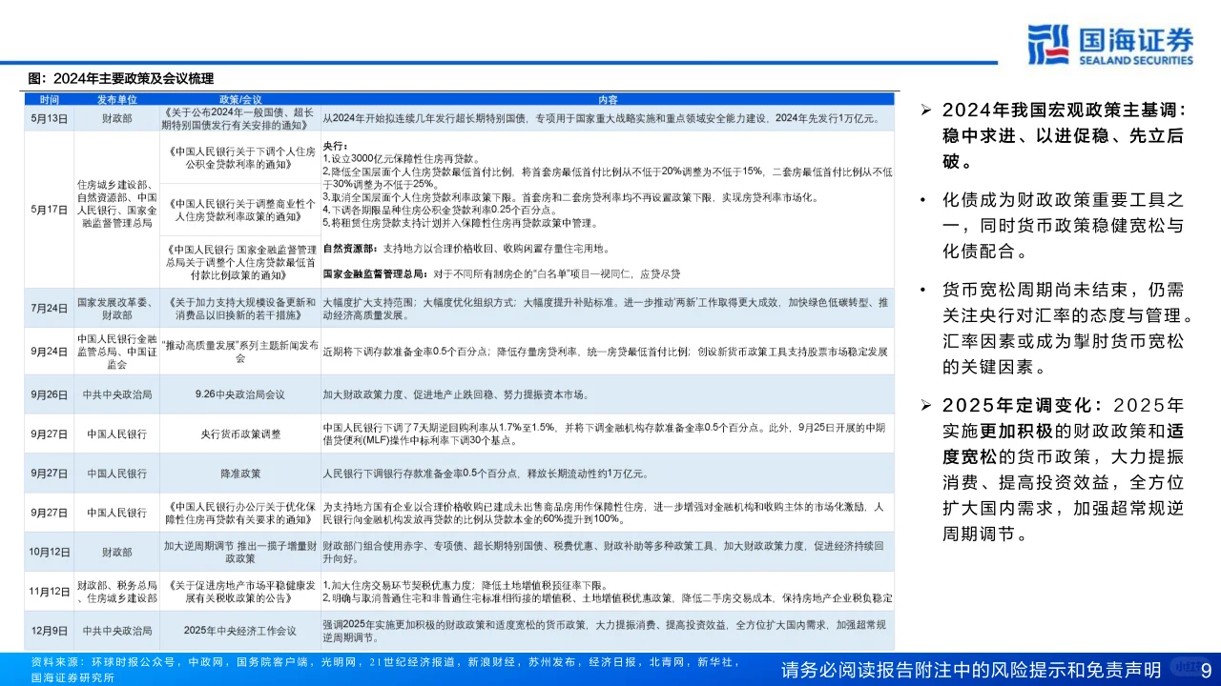Click the 国海证券研究所 footer text
This screenshot has height=686, width=1221.
click(72, 677)
